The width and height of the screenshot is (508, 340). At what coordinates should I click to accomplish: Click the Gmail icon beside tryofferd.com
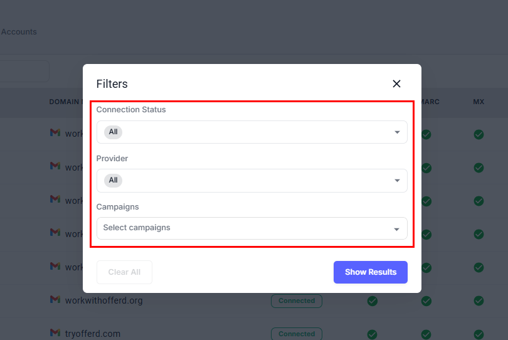point(55,333)
